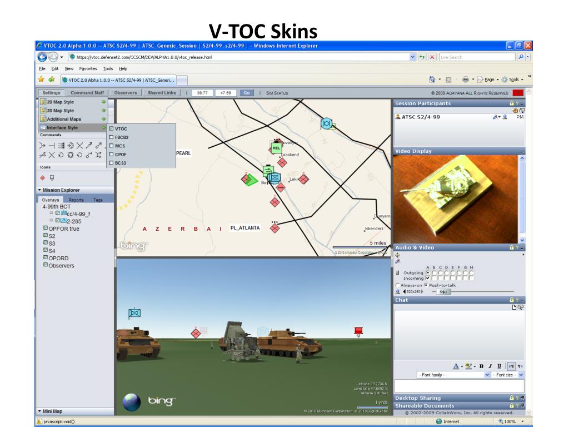Uncheck the VTOC interface skin
The image size is (569, 427).
(x=111, y=128)
